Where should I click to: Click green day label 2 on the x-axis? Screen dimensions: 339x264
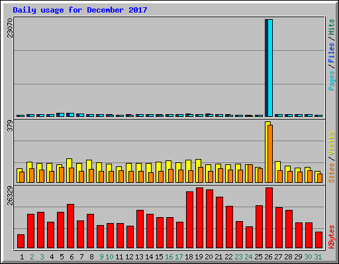pos(32,257)
